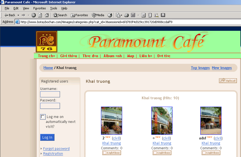Click the Discuss toolbar icon
Viewport: 241px width, 157px height.
pyautogui.click(x=143, y=15)
